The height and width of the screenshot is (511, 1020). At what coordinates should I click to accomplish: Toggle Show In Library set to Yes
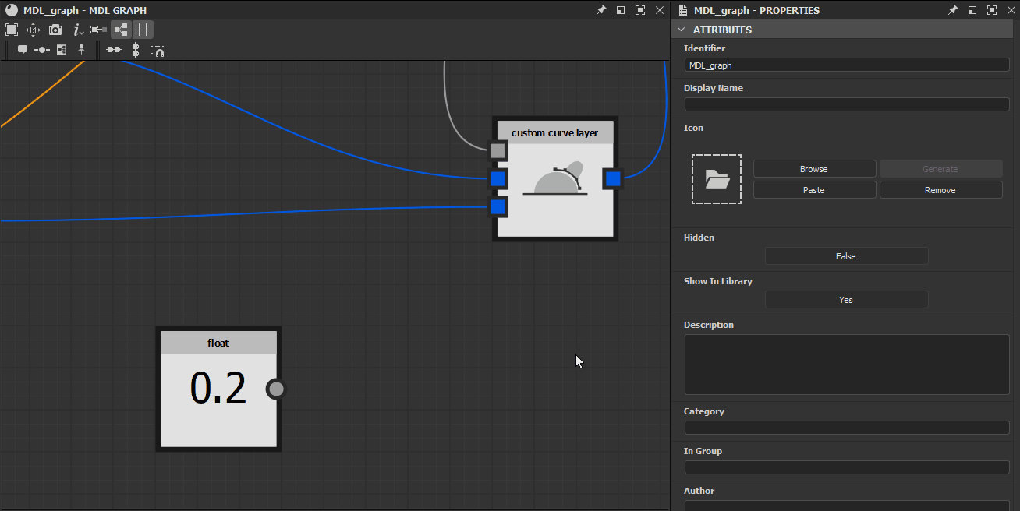(846, 300)
